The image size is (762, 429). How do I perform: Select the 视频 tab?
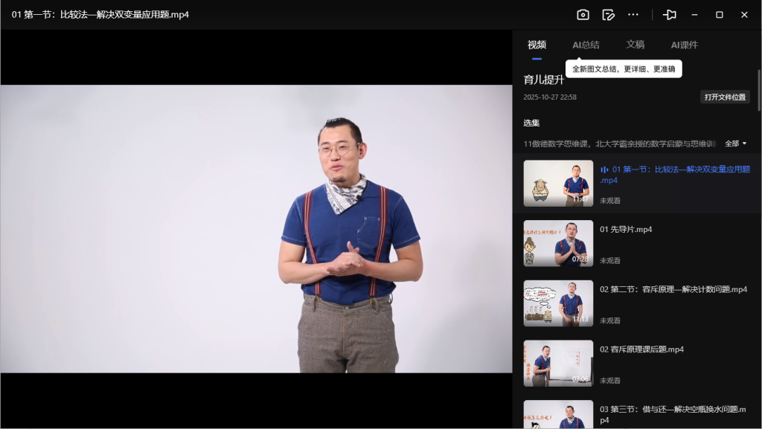tap(537, 45)
